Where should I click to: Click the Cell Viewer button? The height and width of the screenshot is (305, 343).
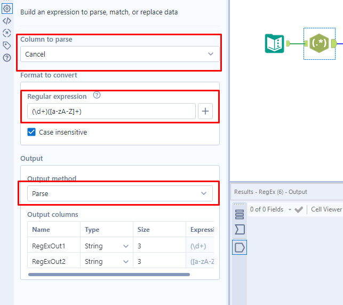(x=326, y=209)
